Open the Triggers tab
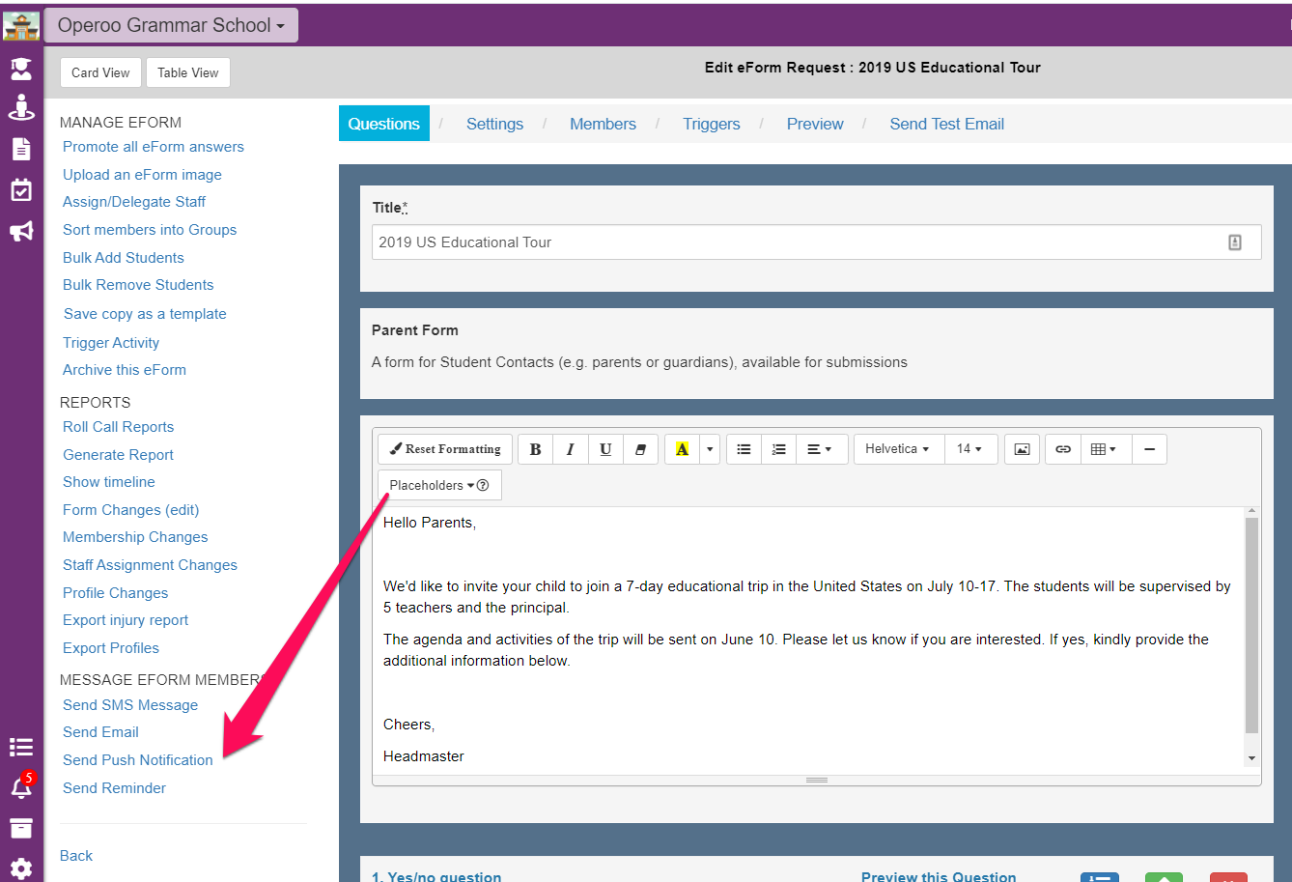1292x882 pixels. [711, 124]
